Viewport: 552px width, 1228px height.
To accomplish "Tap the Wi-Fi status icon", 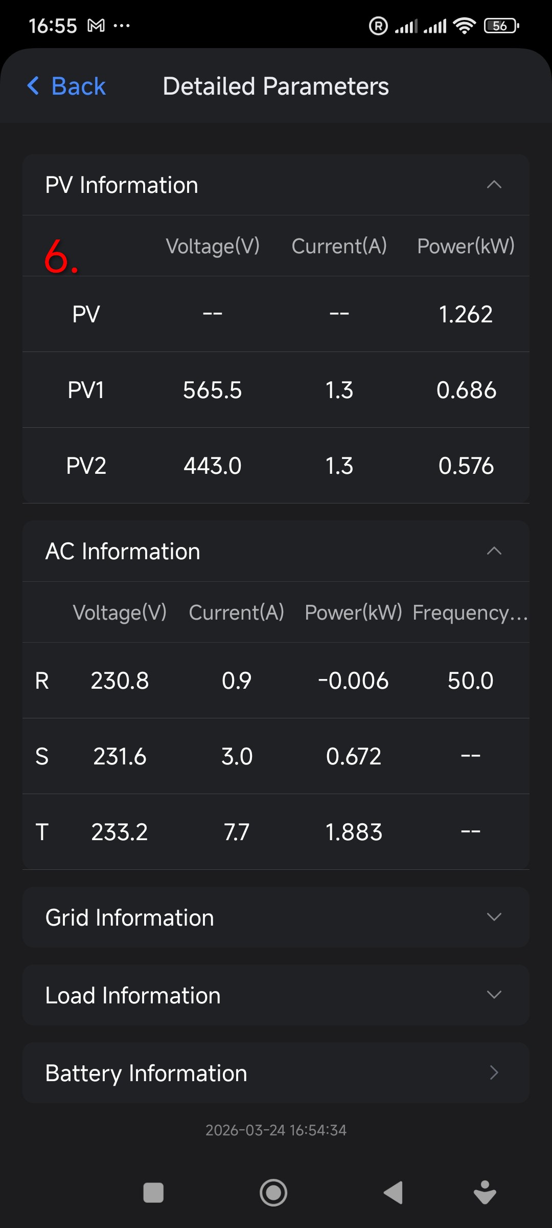I will pyautogui.click(x=464, y=26).
